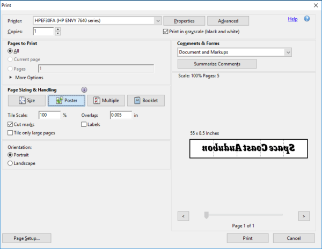Click the blue Help question mark icon
Image resolution: width=322 pixels, height=249 pixels.
[307, 19]
